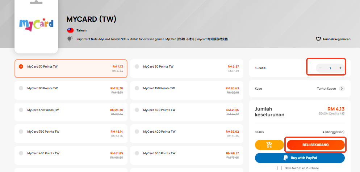The height and width of the screenshot is (172, 360).
Task: Click the RM 68.77 price
Action: coord(233,153)
